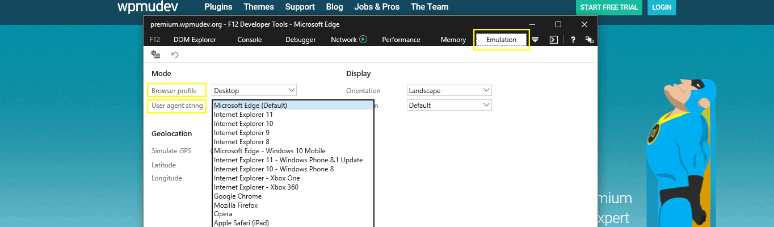The image size is (774, 227).
Task: Select the Emulation tab
Action: click(502, 40)
